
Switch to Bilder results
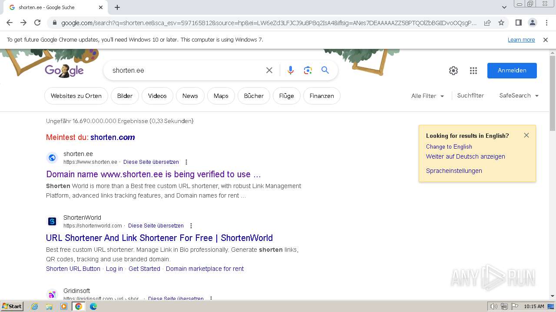click(x=125, y=96)
